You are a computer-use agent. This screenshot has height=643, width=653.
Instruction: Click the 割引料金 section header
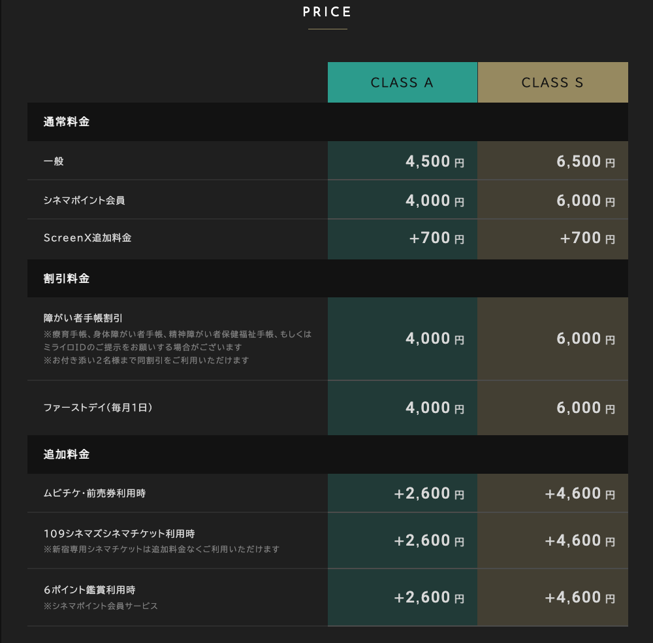(x=67, y=278)
